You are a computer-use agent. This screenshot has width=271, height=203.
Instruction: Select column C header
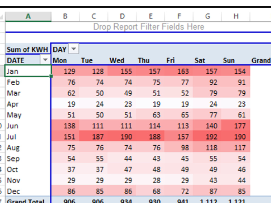coord(93,17)
